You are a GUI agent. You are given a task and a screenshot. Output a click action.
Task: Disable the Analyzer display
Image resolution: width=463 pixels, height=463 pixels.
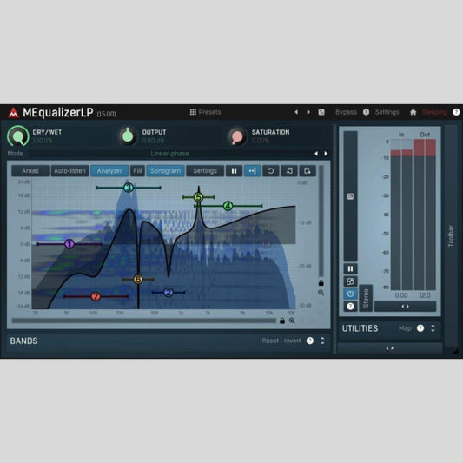pos(109,170)
